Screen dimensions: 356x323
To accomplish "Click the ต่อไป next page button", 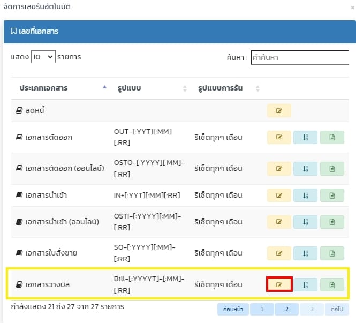I will tap(336, 309).
